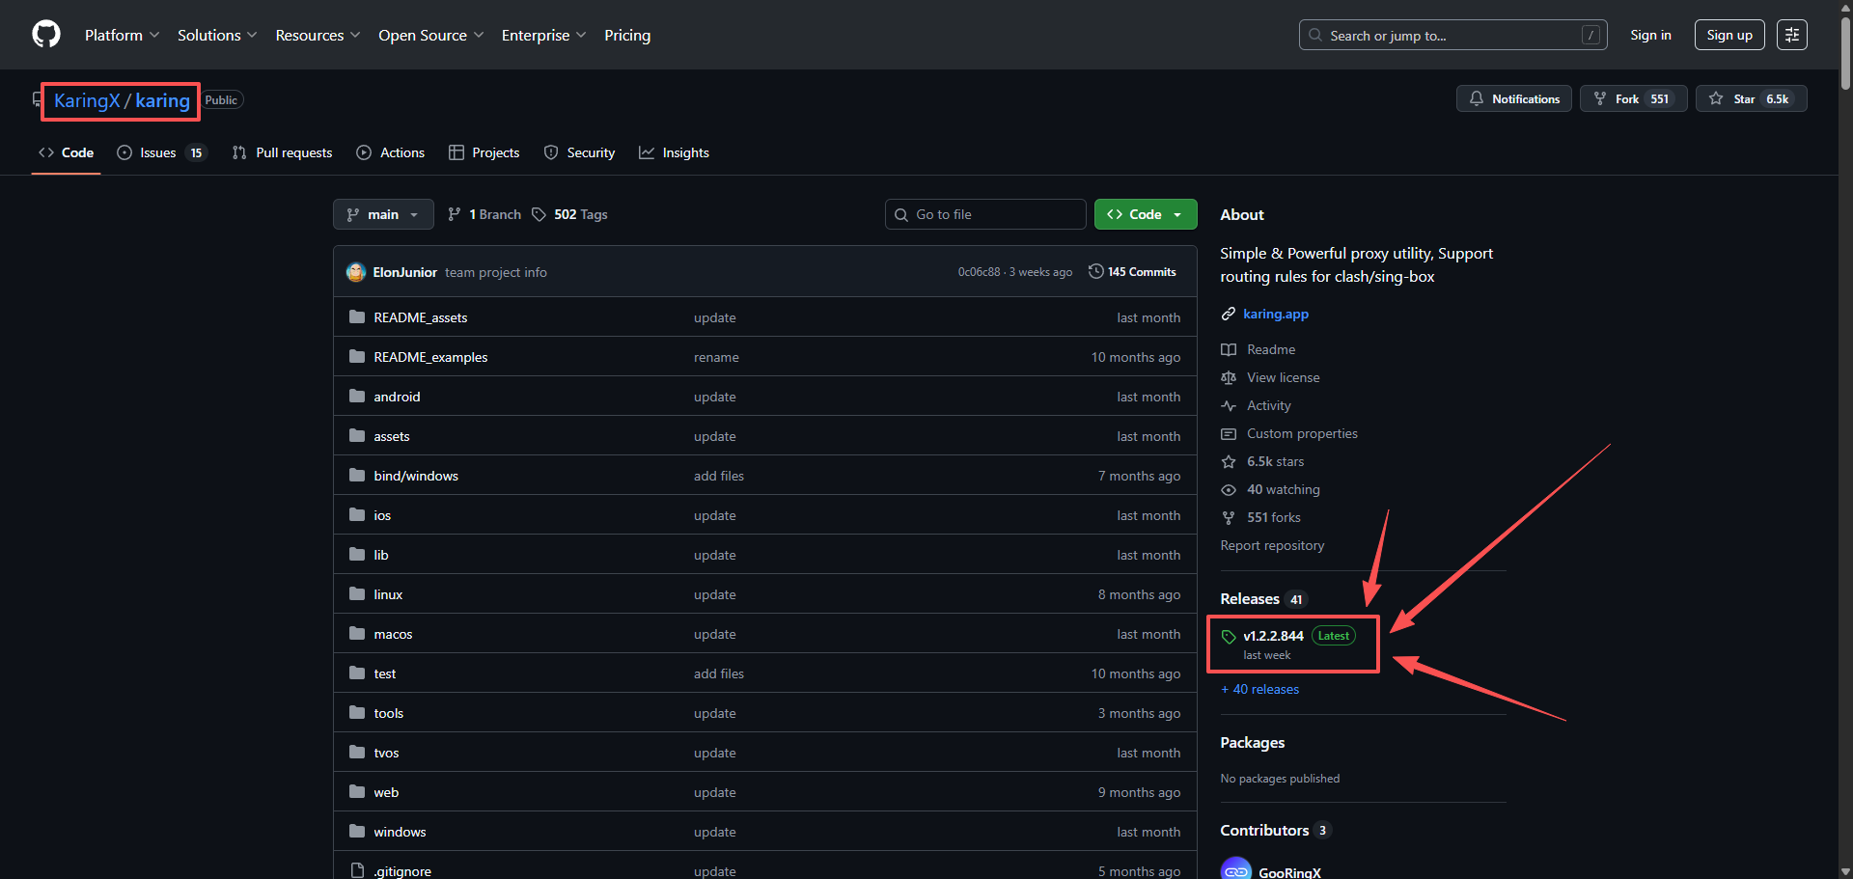Click the Notifications bell button
This screenshot has width=1853, height=879.
[1513, 99]
